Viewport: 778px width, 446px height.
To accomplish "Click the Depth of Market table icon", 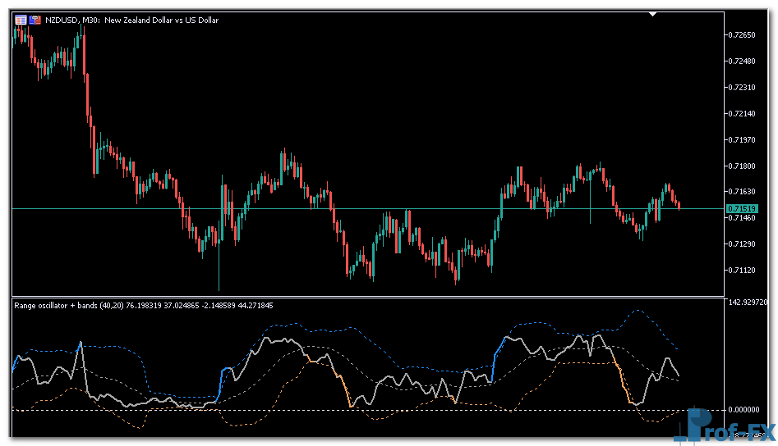I will (20, 20).
